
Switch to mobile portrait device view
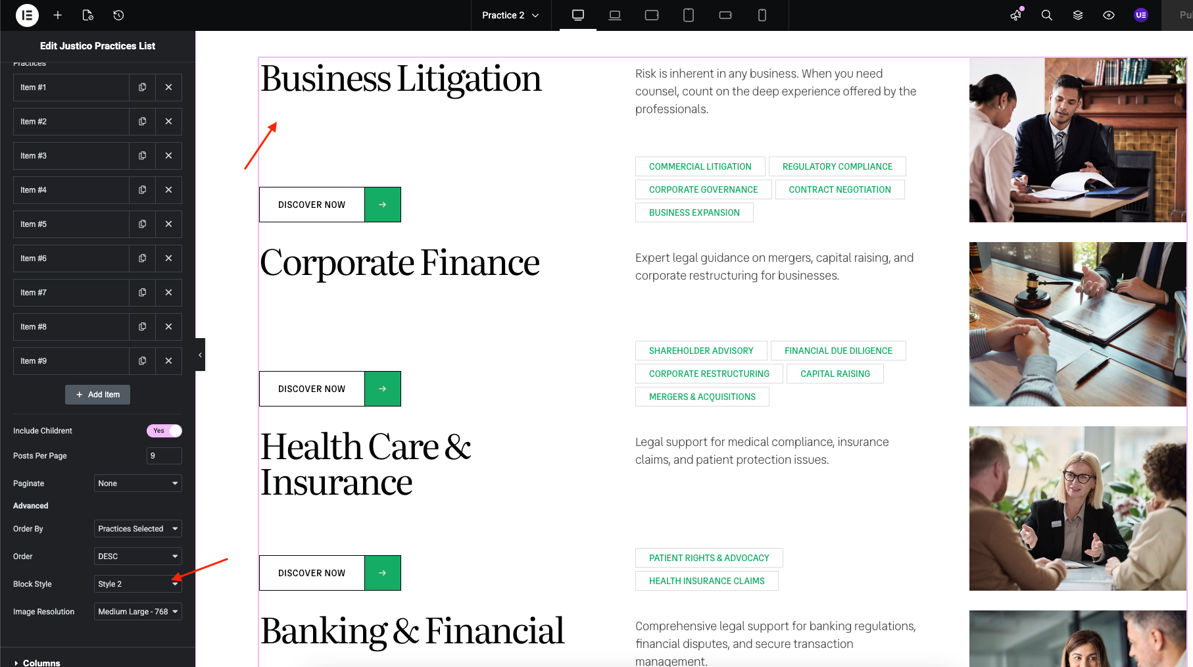click(x=762, y=15)
